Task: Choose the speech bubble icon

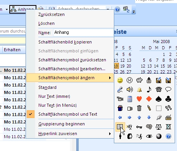Action: coord(168,89)
